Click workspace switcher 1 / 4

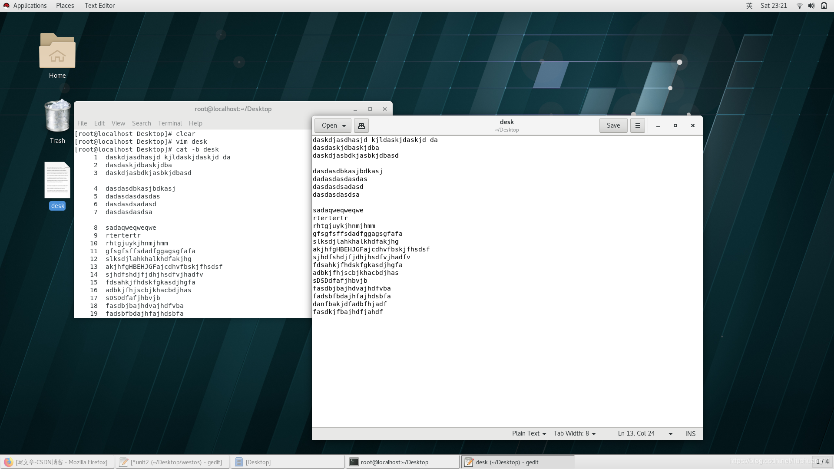pyautogui.click(x=822, y=462)
